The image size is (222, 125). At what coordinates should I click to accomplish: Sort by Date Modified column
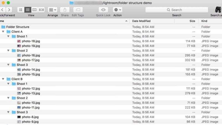click(141, 21)
